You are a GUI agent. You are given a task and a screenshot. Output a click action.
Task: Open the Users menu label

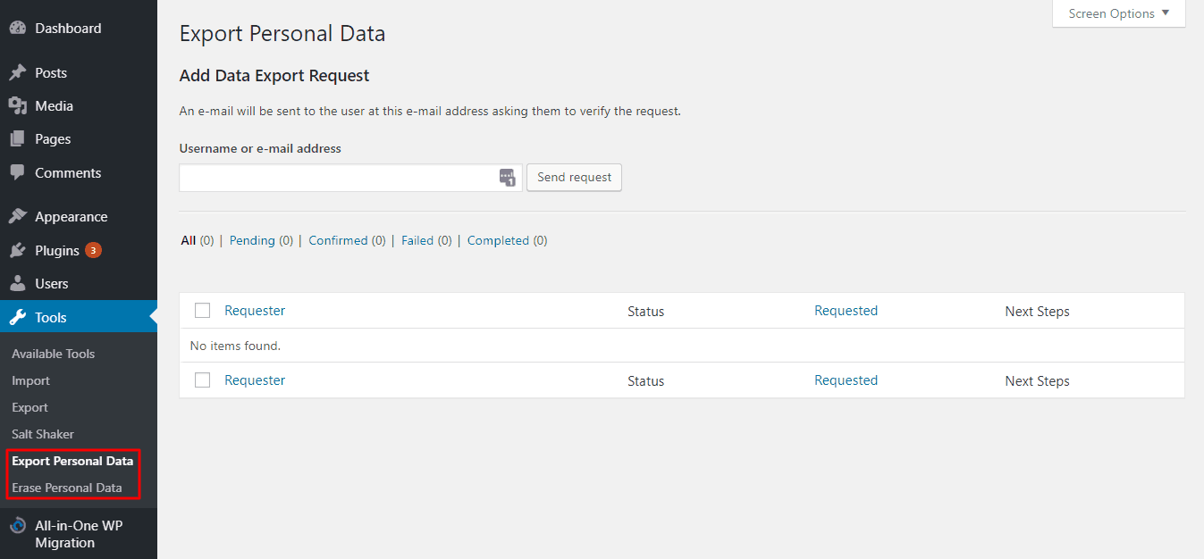pos(52,284)
